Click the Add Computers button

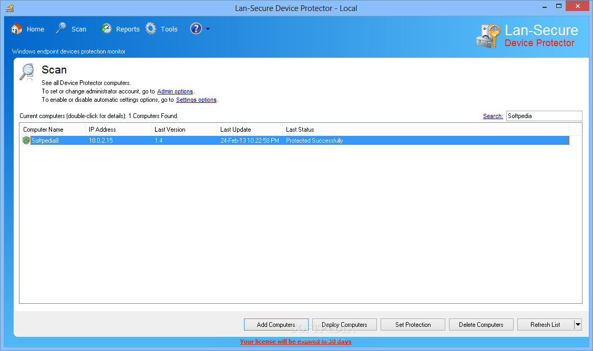pos(276,325)
